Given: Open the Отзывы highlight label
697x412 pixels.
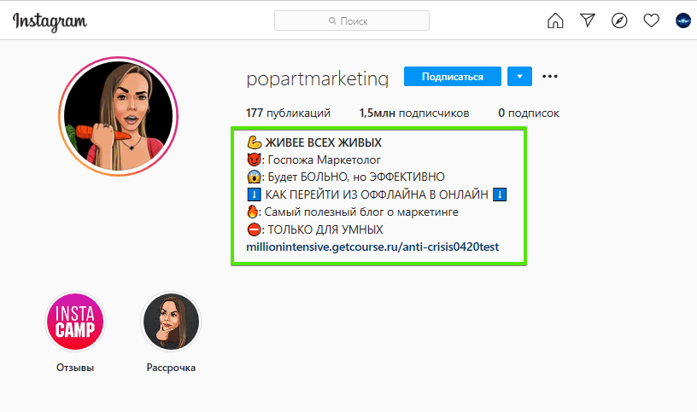Looking at the screenshot, I should click(75, 368).
